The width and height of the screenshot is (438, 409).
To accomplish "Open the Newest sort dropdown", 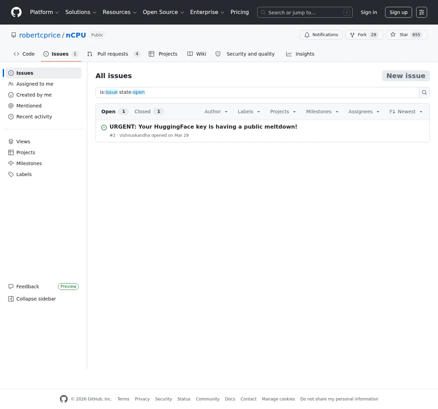I will coord(406,112).
